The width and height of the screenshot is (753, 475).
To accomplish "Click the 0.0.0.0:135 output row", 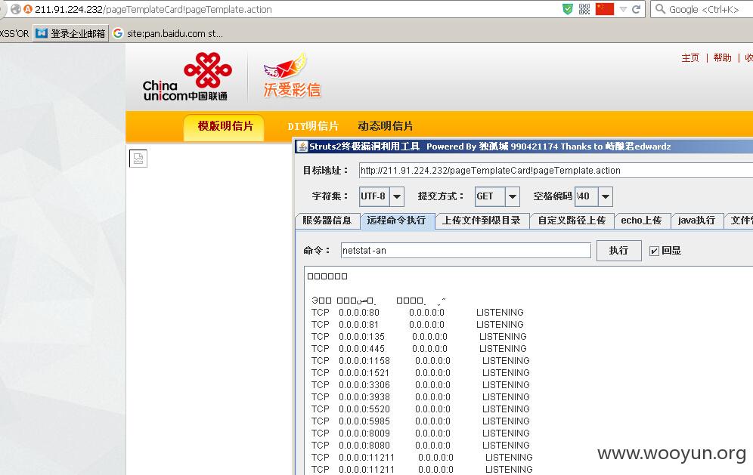I will (x=420, y=337).
